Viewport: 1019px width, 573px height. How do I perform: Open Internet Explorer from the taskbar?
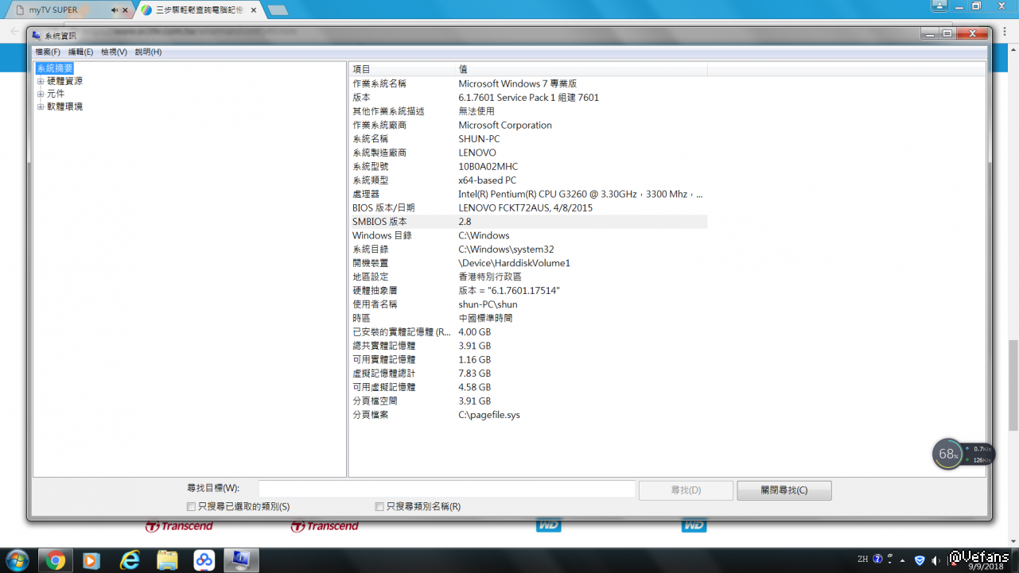pyautogui.click(x=130, y=560)
